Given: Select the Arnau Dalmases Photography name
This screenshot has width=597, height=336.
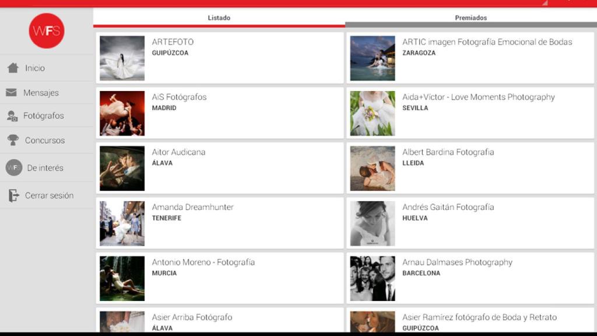Looking at the screenshot, I should [457, 262].
